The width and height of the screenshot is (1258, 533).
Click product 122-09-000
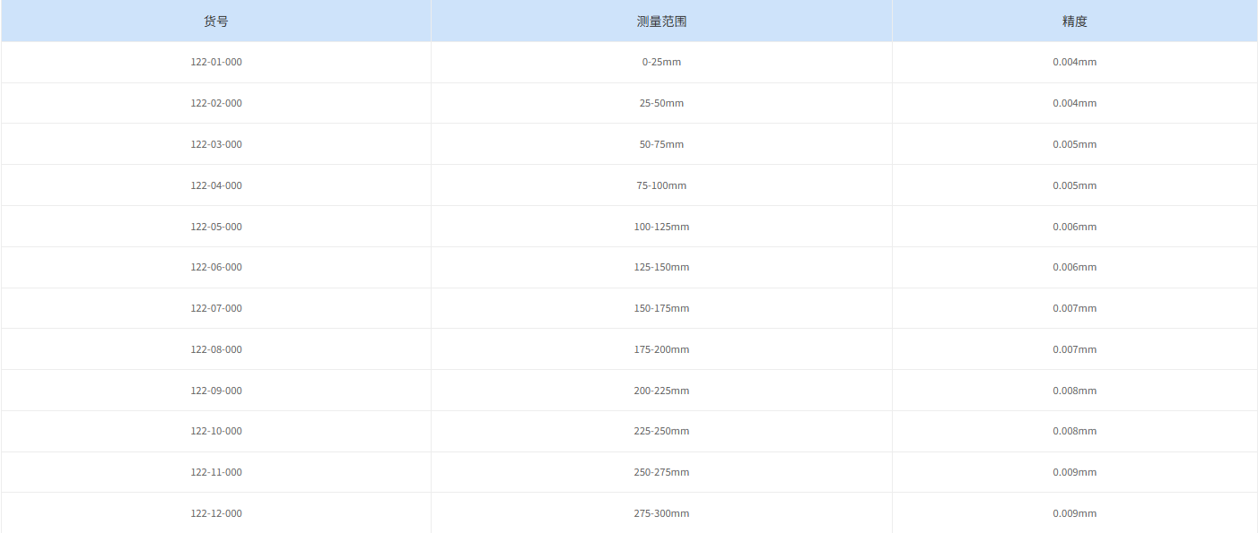pyautogui.click(x=215, y=391)
